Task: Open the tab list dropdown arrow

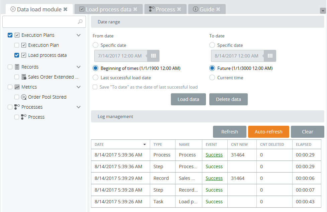Action: [x=323, y=11]
